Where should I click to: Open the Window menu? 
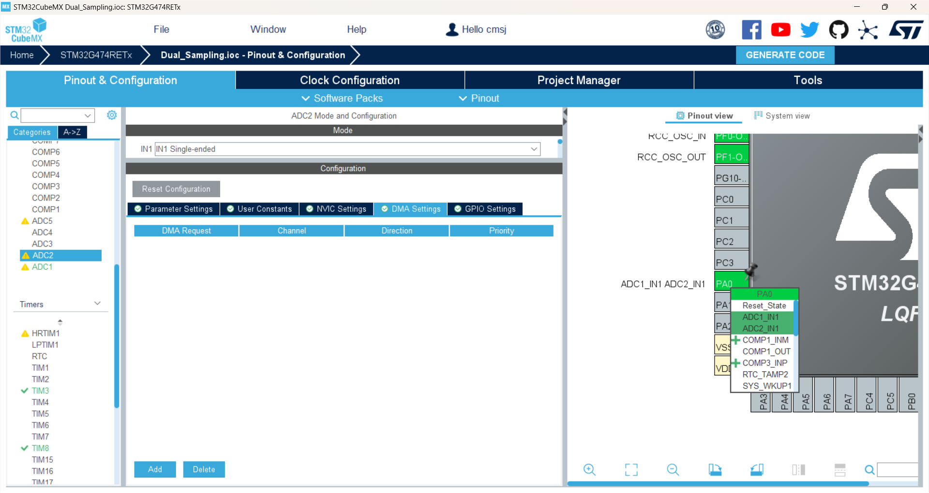tap(268, 29)
